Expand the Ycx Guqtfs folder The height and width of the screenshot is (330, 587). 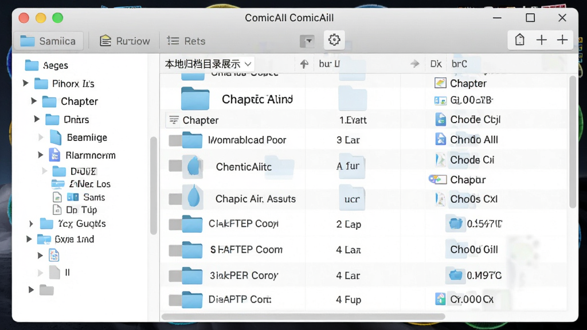pos(31,224)
